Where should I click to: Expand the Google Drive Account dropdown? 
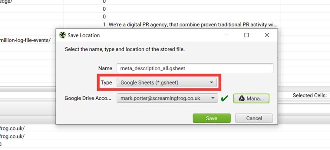coord(167,98)
